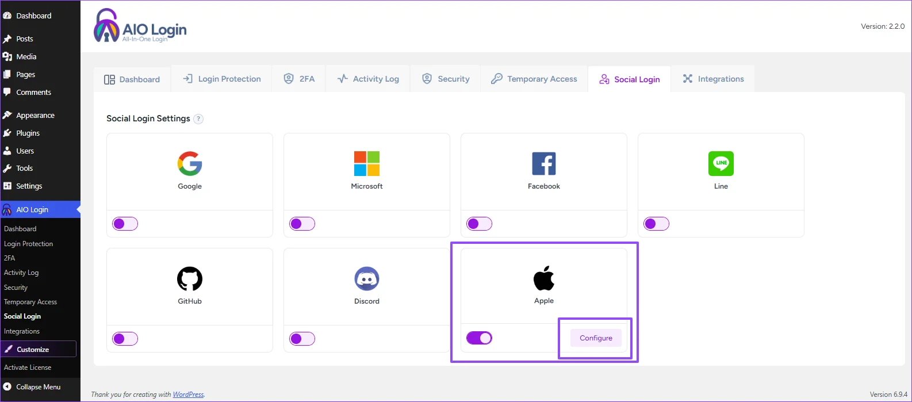The image size is (912, 402).
Task: Click the Google logo icon
Action: pyautogui.click(x=190, y=164)
